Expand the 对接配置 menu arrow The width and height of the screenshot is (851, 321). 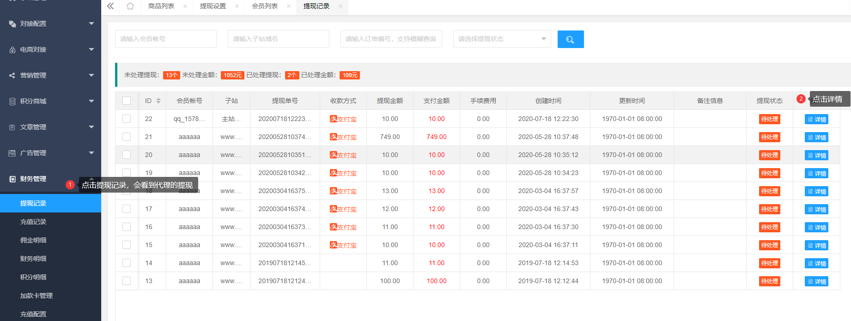(x=91, y=24)
